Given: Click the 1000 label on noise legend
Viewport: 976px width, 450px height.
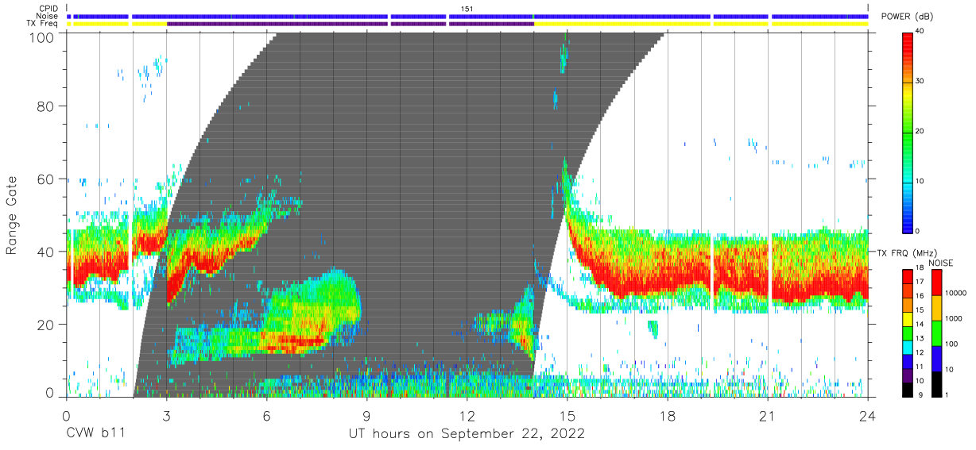Looking at the screenshot, I should pyautogui.click(x=954, y=317).
